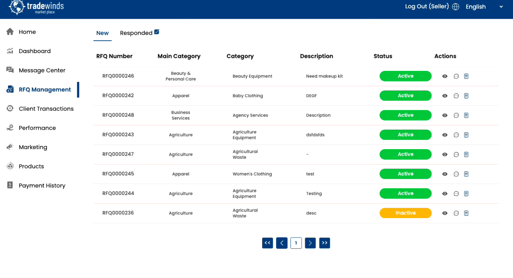Go to Dashboard in sidebar
The width and height of the screenshot is (513, 278).
35,51
